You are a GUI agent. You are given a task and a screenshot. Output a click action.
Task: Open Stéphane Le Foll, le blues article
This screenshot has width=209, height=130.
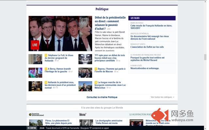[59, 58]
